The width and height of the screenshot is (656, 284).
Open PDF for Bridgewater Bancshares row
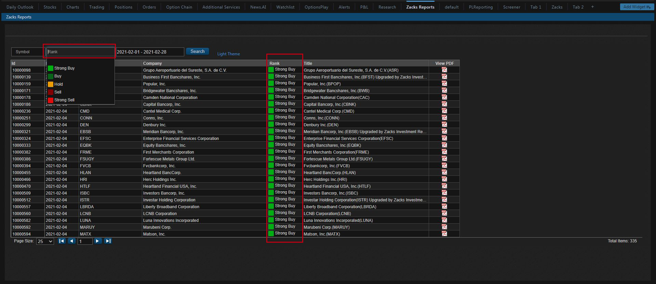point(444,90)
